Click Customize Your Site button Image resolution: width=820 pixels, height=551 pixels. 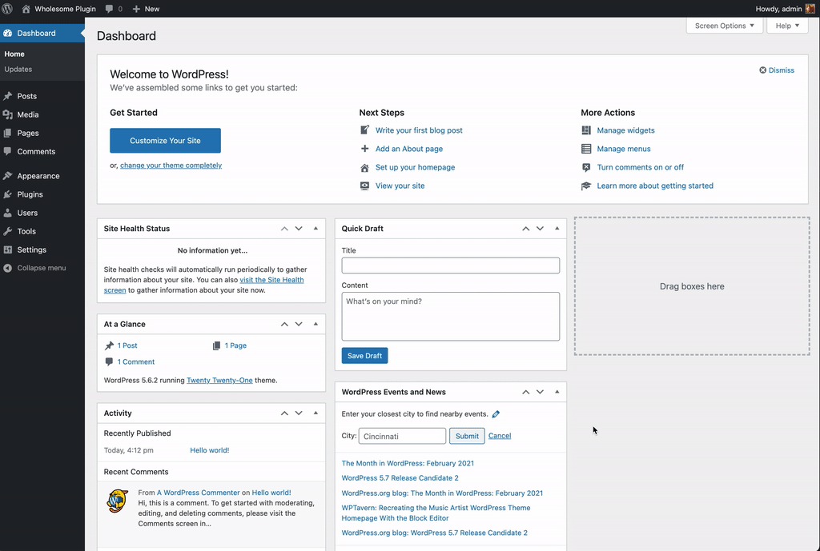click(x=165, y=141)
